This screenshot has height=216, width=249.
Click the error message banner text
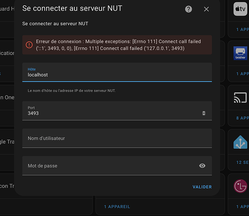[118, 45]
